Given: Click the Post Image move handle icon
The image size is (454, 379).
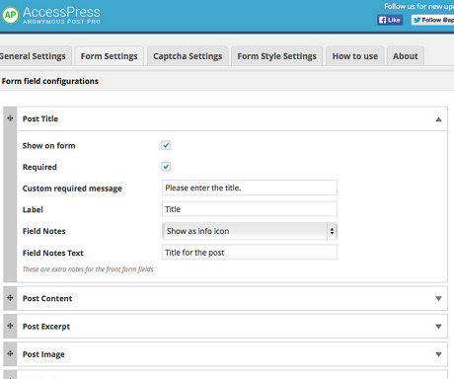Looking at the screenshot, I should point(10,353).
